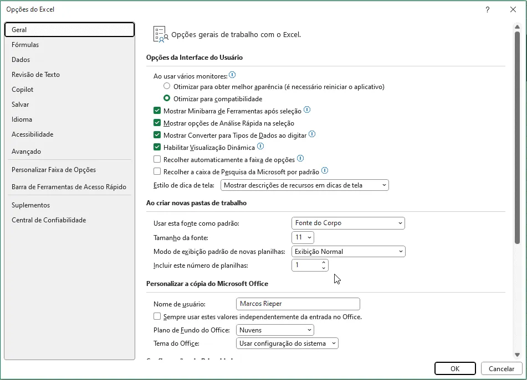The width and height of the screenshot is (527, 380).
Task: Check 'Sempre usar estes valores' checkbox
Action: tap(157, 316)
